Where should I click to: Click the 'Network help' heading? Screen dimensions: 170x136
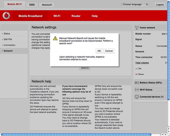point(41,81)
